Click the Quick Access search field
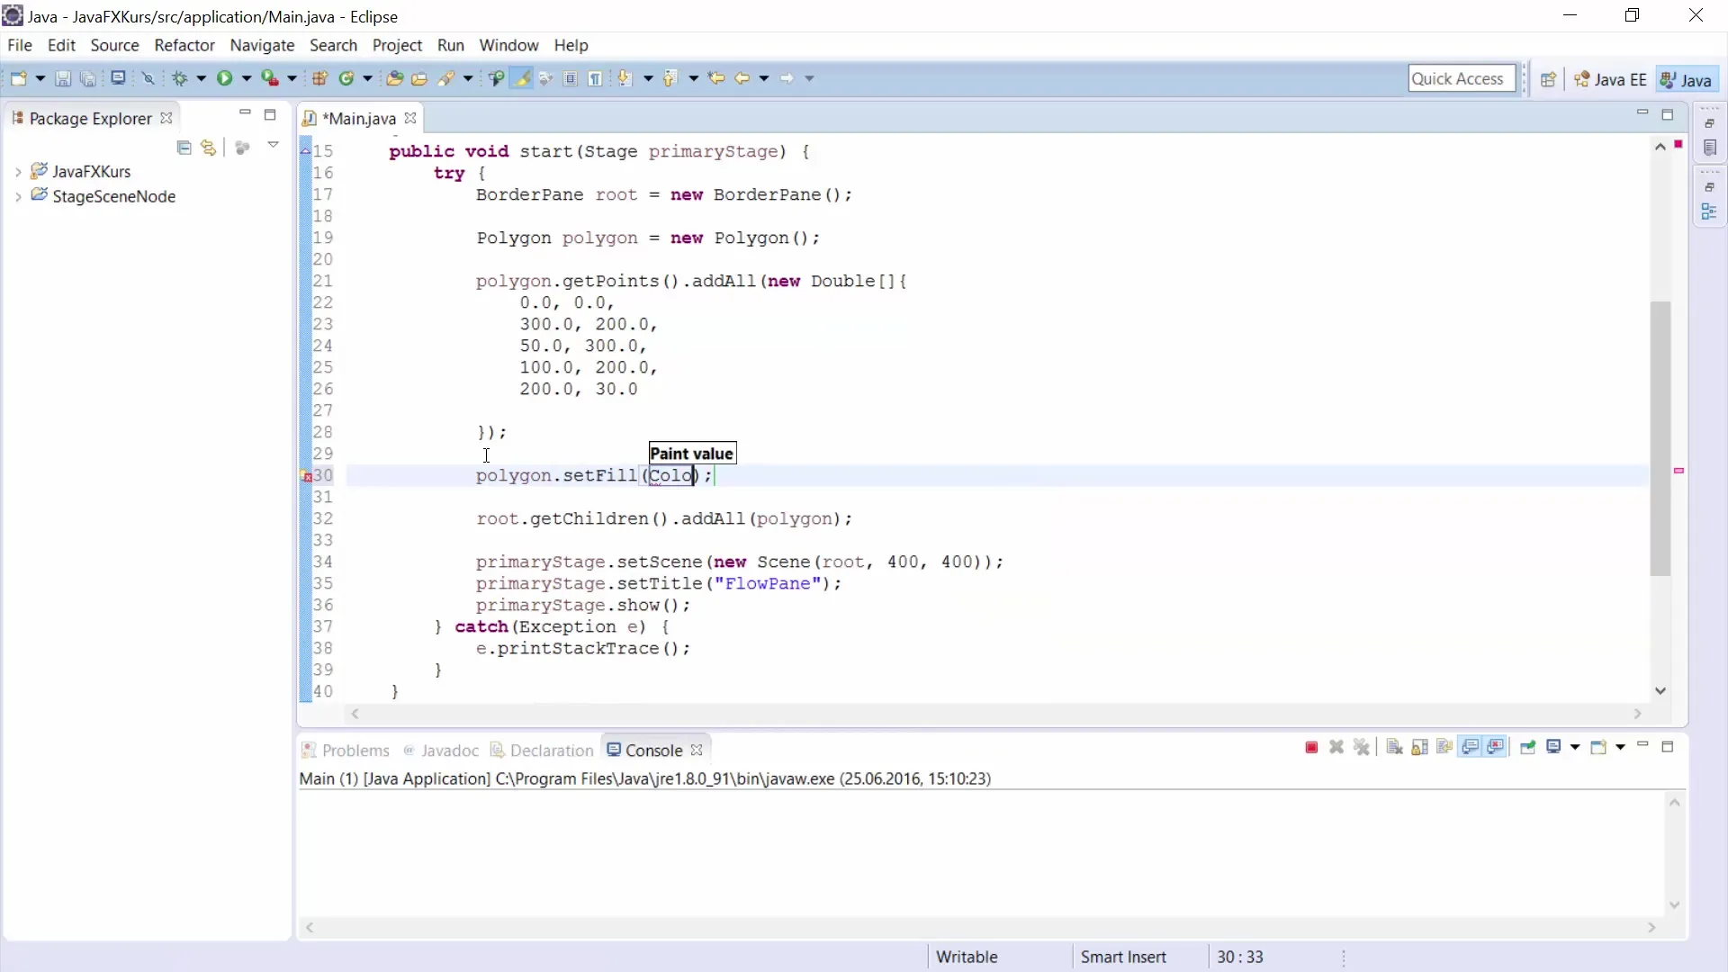Image resolution: width=1728 pixels, height=972 pixels. coord(1462,78)
